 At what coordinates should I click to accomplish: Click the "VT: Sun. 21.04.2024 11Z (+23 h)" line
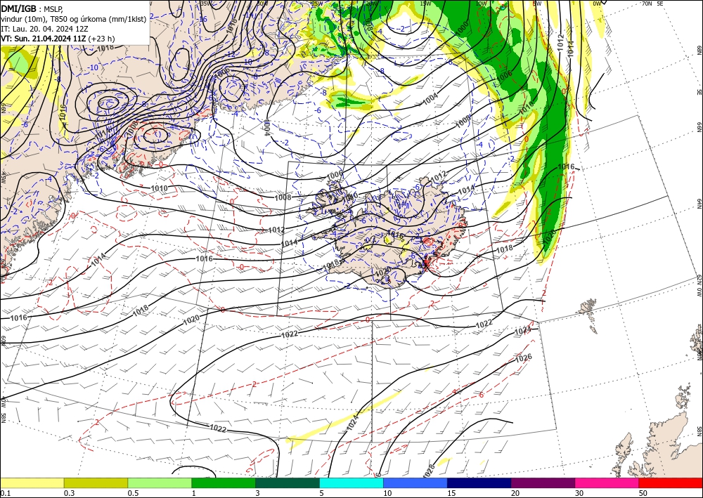[x=58, y=39]
